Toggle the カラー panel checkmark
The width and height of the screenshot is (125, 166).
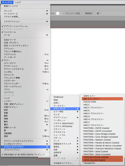25,60
